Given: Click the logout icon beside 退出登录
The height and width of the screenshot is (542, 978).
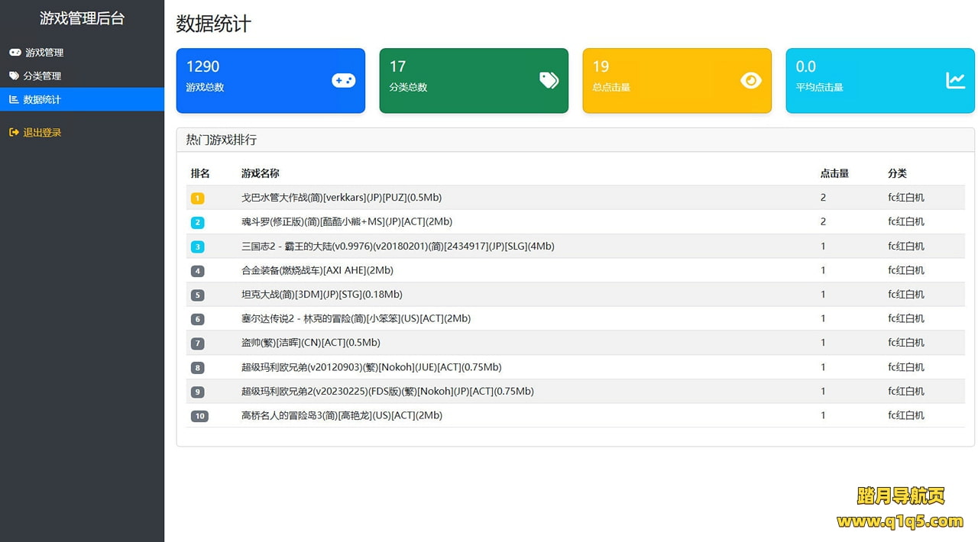Looking at the screenshot, I should click(x=14, y=133).
